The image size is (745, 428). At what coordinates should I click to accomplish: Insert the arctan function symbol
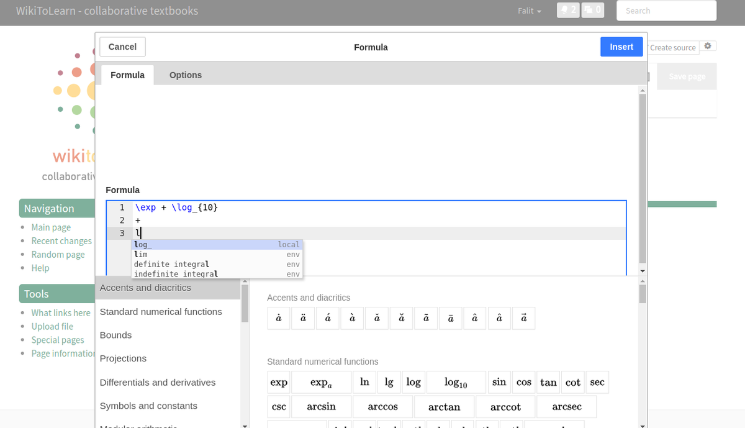click(444, 407)
